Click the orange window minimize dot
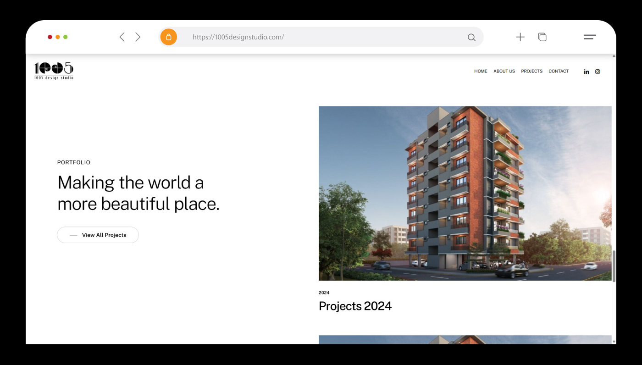The width and height of the screenshot is (642, 365). (x=58, y=37)
